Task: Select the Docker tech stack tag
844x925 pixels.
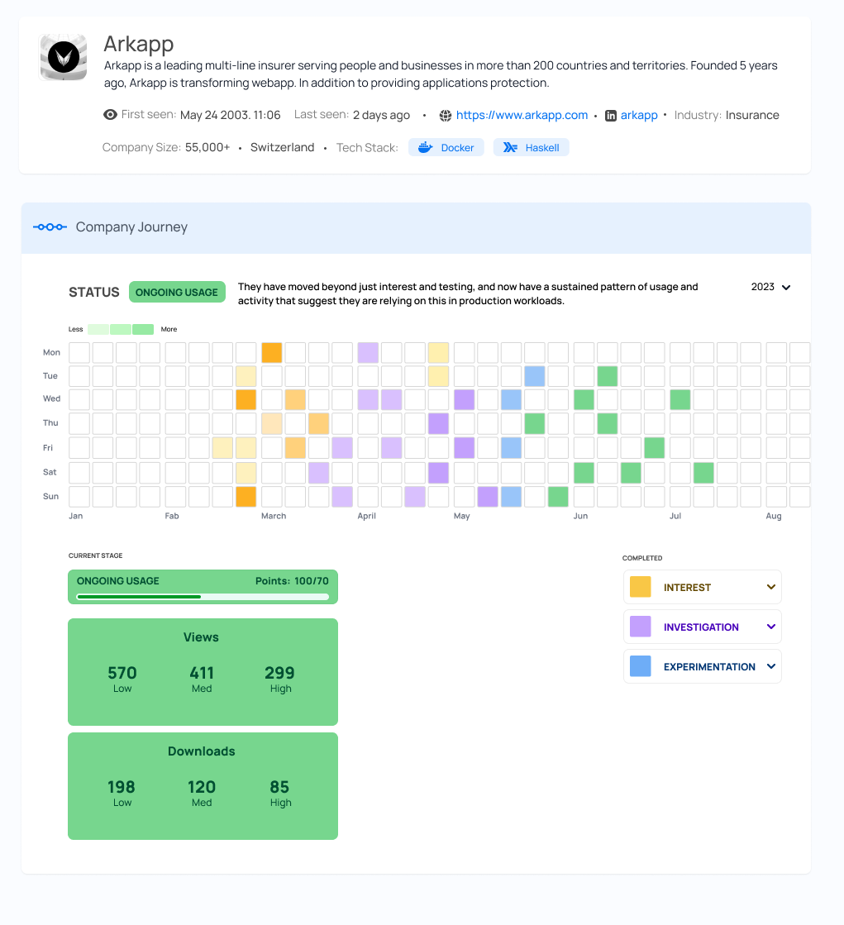Action: pos(446,148)
